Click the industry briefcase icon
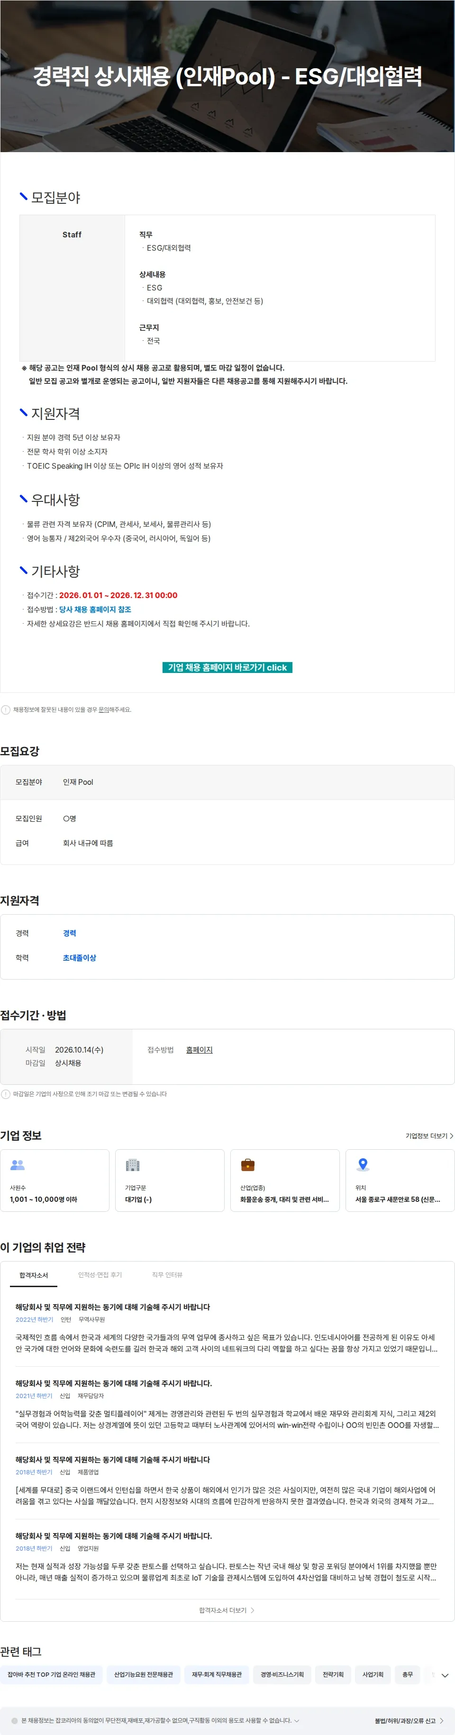The height and width of the screenshot is (1735, 455). point(248,1164)
